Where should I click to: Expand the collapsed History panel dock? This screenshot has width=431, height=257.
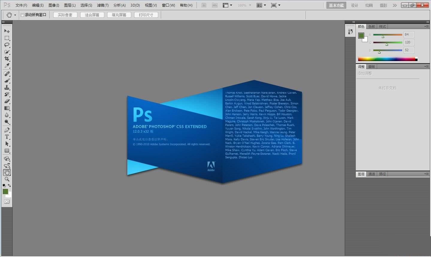click(353, 22)
